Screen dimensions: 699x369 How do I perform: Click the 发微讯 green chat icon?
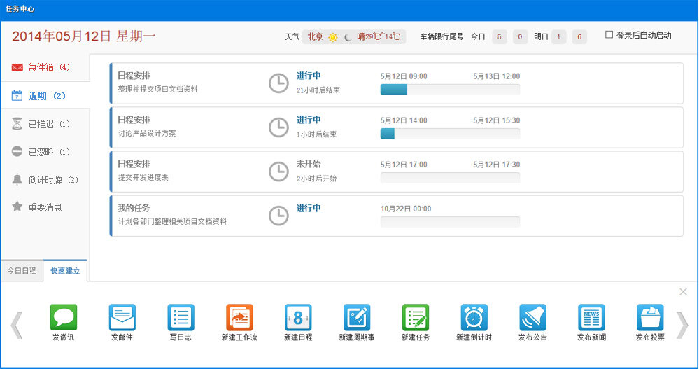point(63,318)
